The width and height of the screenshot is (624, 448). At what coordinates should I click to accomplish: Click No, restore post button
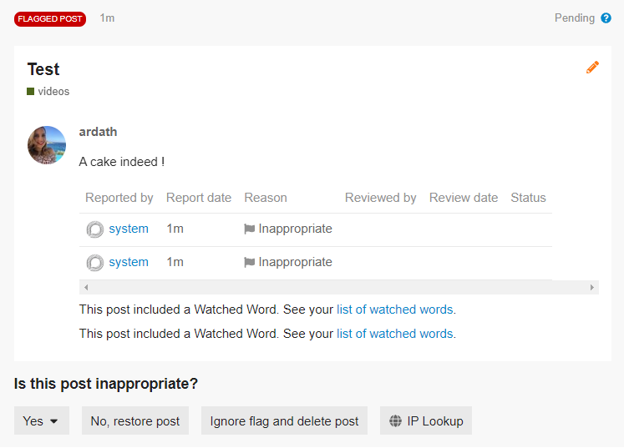pos(135,420)
